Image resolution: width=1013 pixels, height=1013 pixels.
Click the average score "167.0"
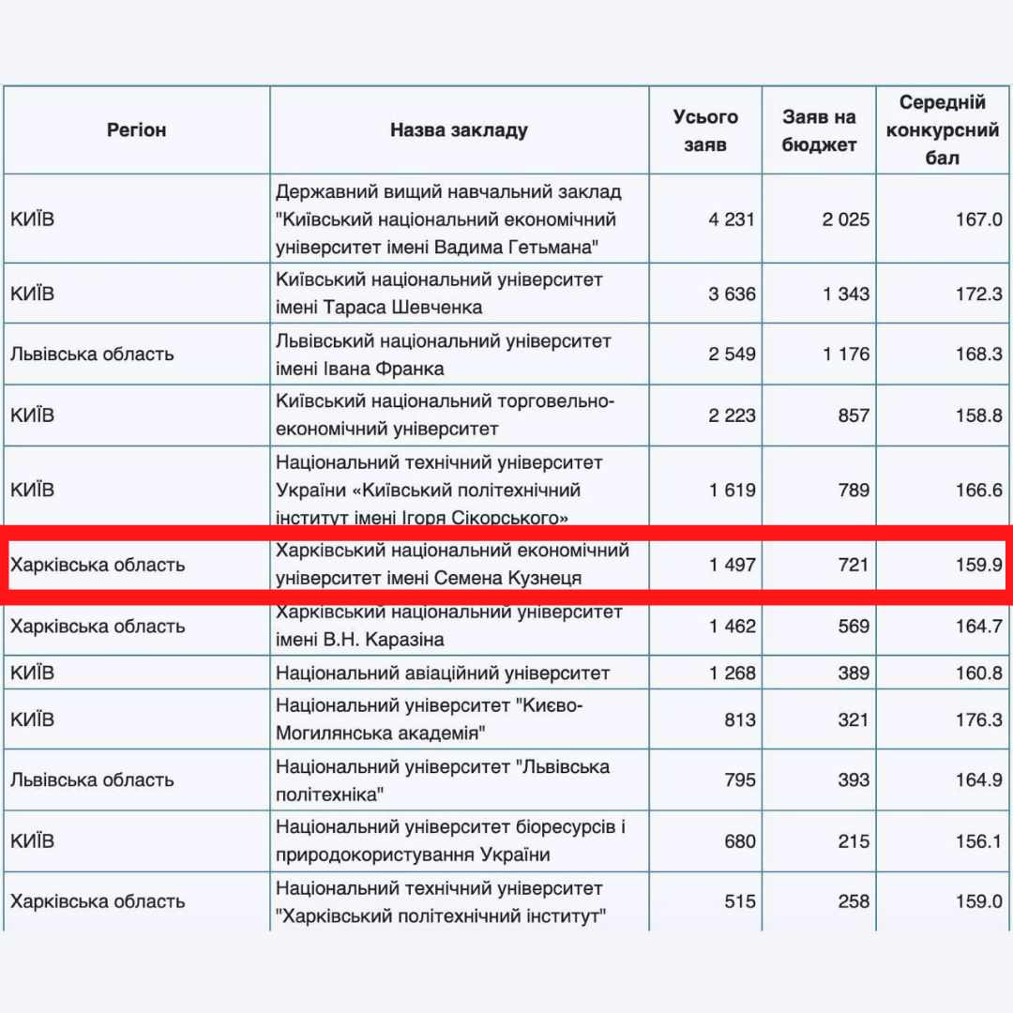[978, 219]
